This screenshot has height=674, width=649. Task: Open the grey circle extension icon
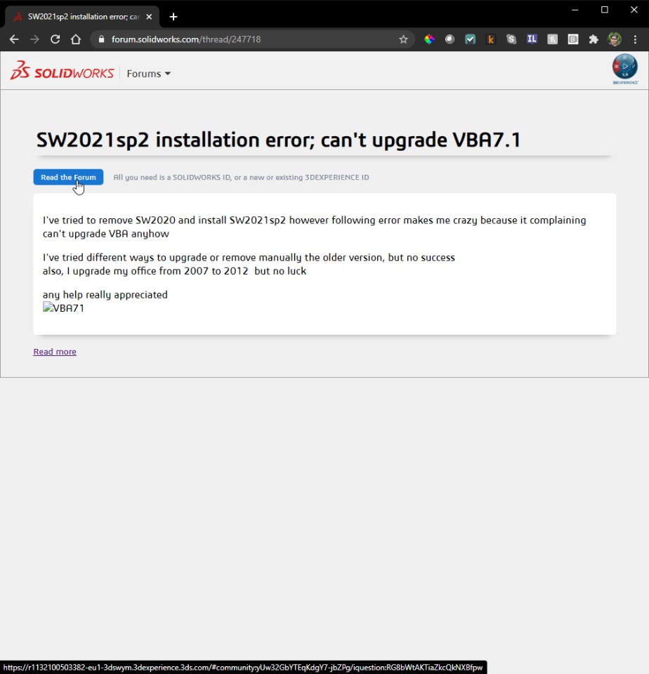tap(450, 39)
